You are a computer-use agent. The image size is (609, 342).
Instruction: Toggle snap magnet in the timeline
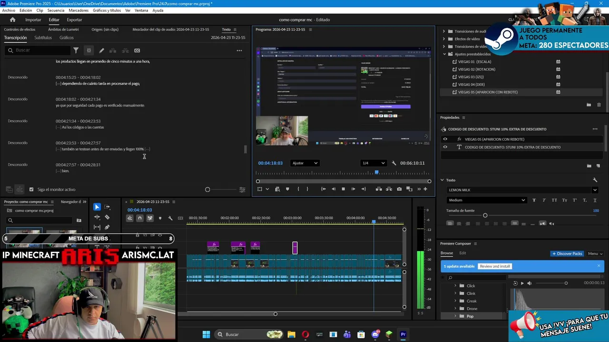[x=139, y=218]
